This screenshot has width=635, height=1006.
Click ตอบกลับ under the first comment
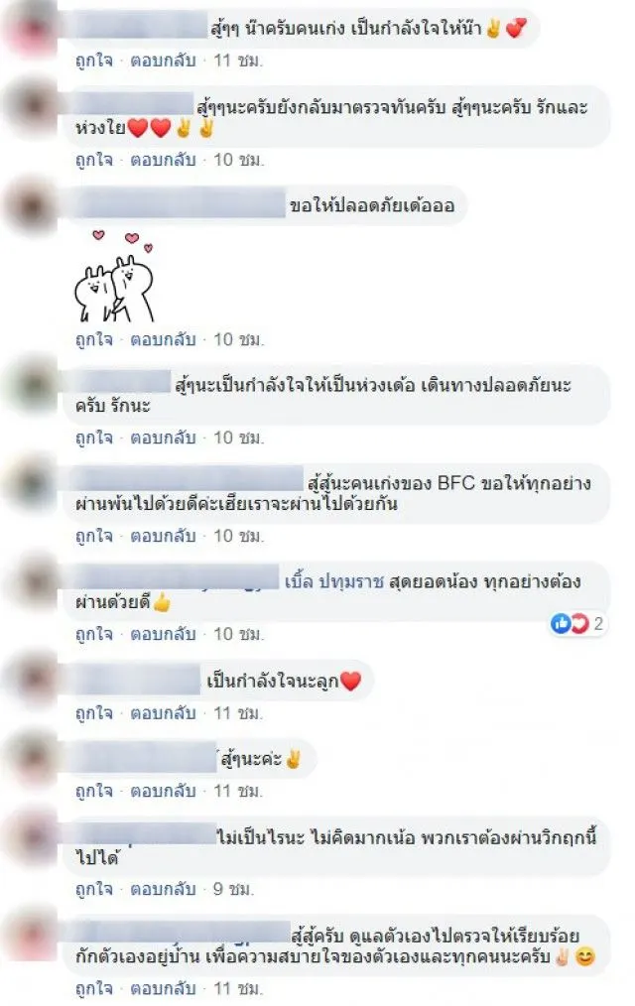(x=163, y=61)
